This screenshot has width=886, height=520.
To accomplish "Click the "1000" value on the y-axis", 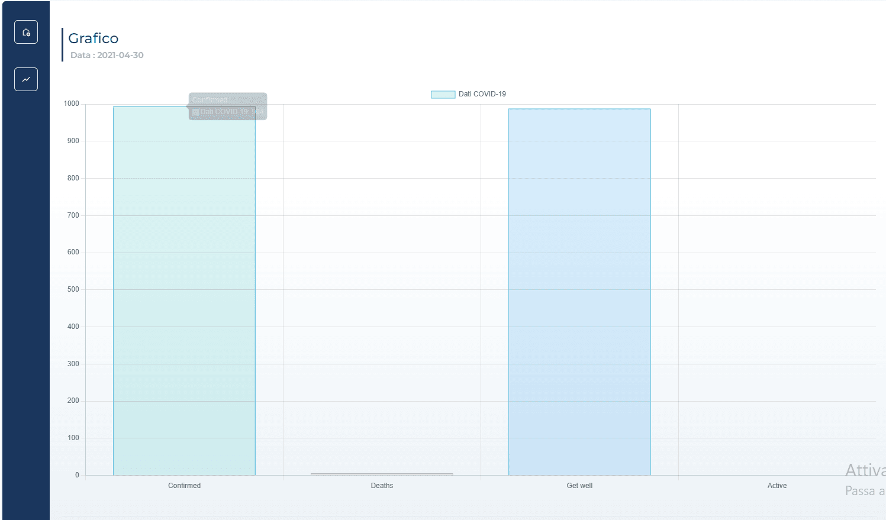I will coord(70,103).
